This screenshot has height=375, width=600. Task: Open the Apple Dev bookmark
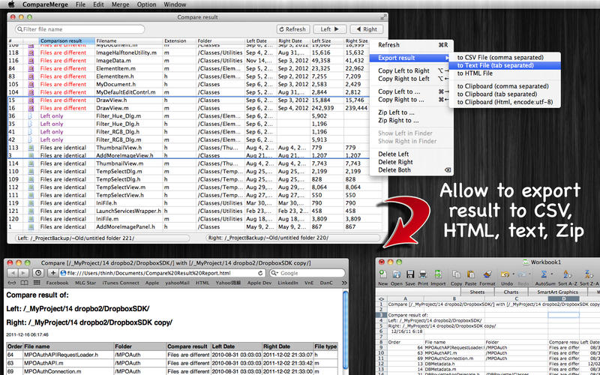coord(259,283)
